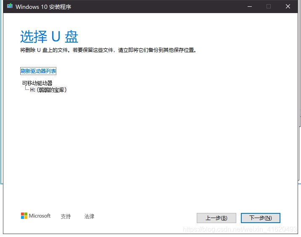Select the 可移动驱动器 tree root
Screen dimensions: 301x237
click(x=37, y=83)
